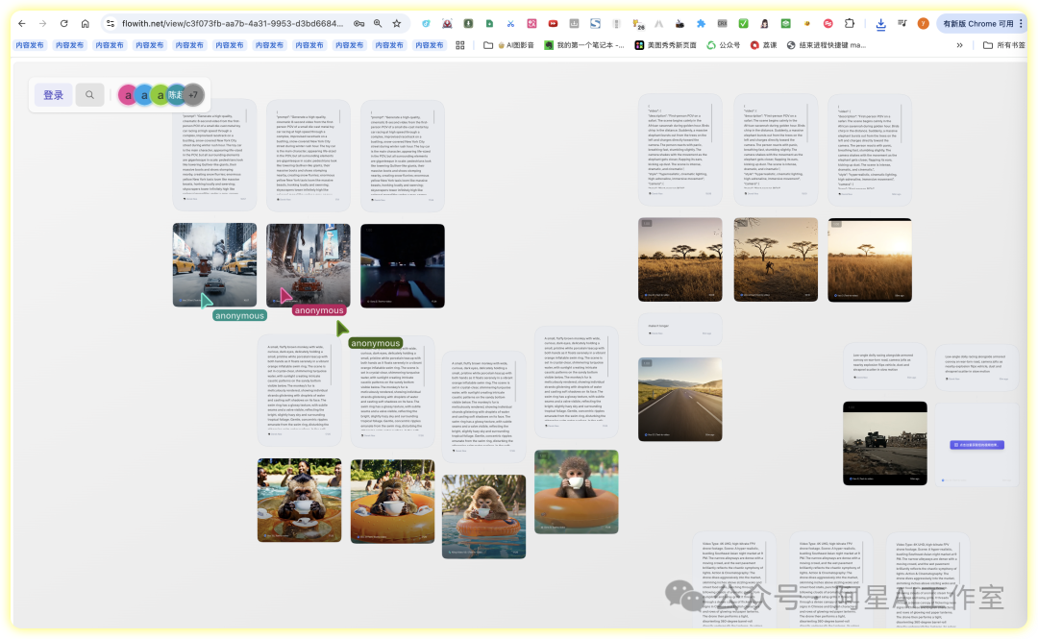
Task: Open the zoom magnifier in the address bar
Action: [378, 23]
